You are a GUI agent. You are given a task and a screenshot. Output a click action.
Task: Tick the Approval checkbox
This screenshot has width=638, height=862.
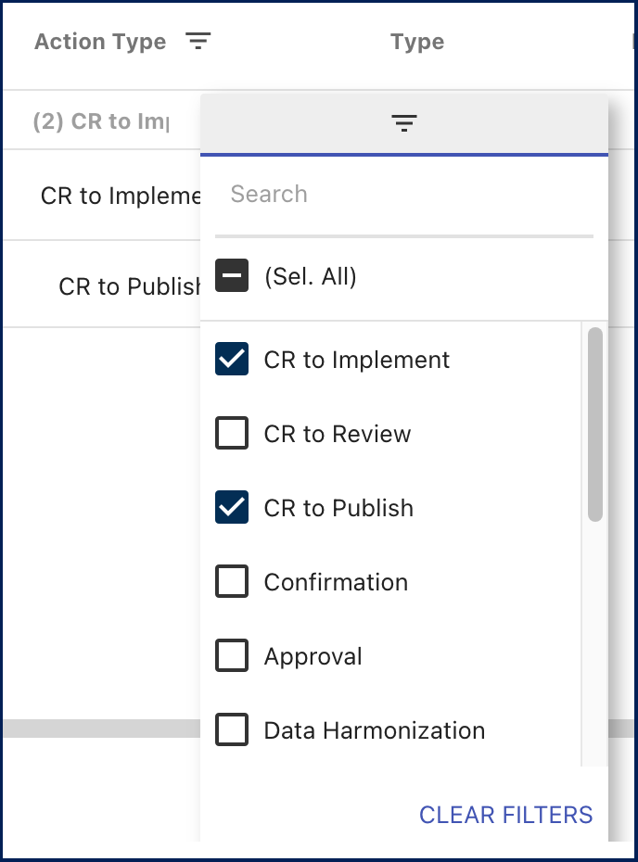tap(232, 656)
